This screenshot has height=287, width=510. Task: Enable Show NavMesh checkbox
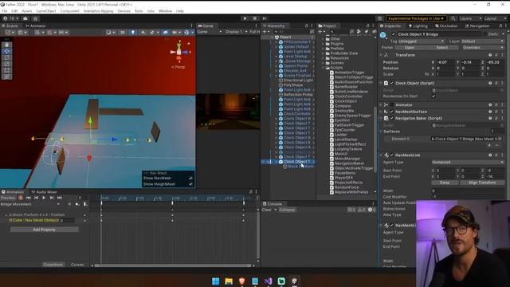click(x=190, y=178)
